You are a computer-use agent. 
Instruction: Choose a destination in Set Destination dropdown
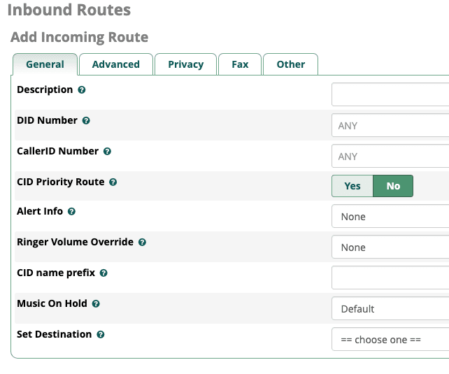390,340
